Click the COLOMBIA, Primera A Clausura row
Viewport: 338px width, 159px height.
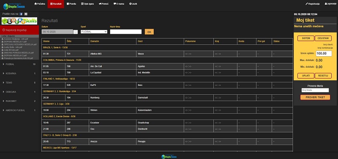click(167, 60)
